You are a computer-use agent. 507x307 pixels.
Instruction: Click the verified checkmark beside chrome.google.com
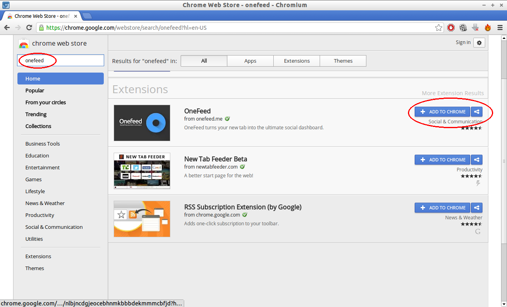point(245,215)
